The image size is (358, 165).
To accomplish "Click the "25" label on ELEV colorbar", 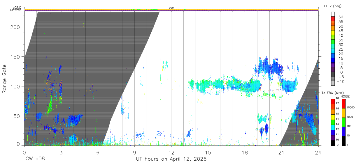I will point(341,49).
